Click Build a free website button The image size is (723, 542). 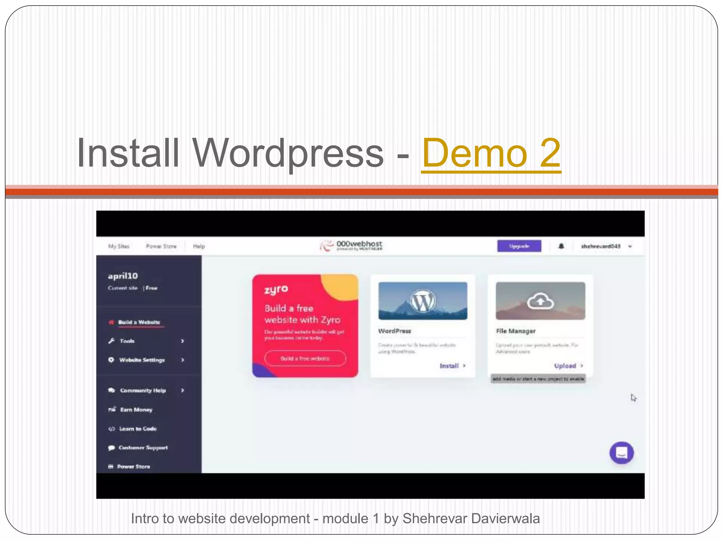[305, 359]
